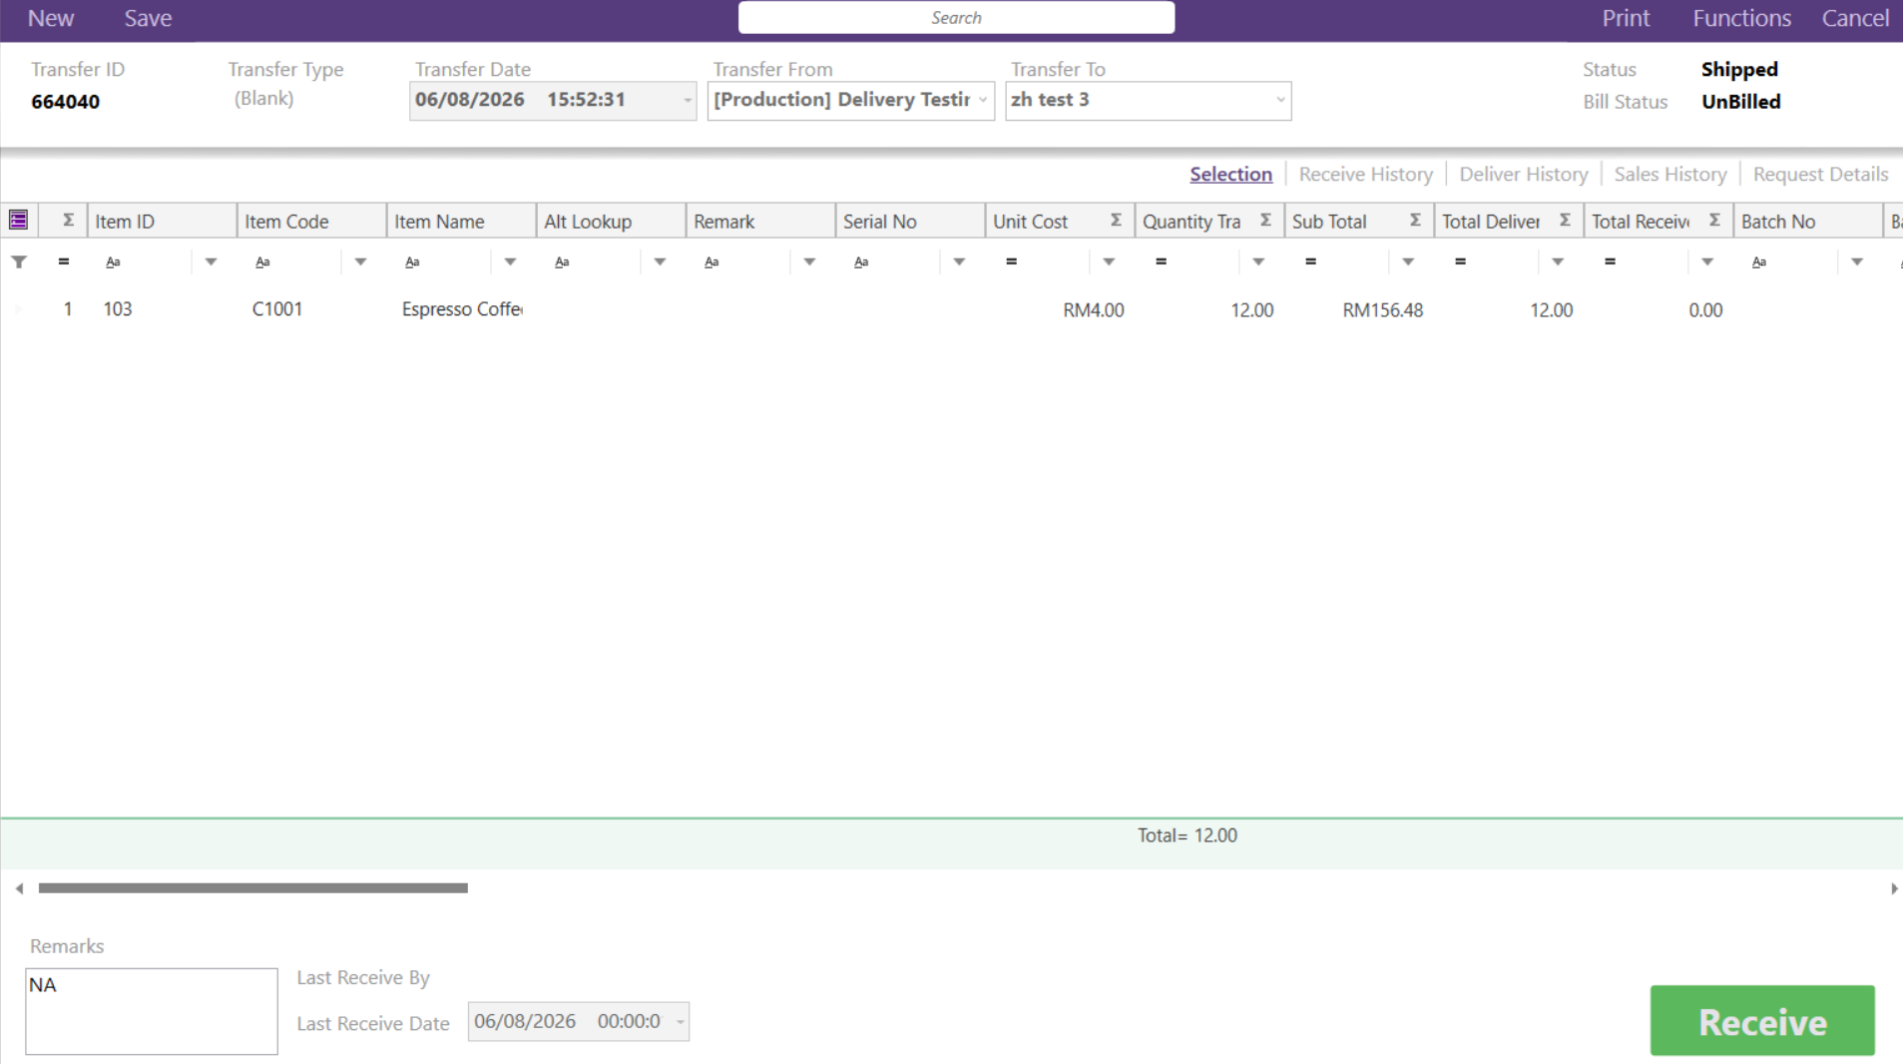The image size is (1903, 1064).
Task: Open the grid column chooser icon
Action: pos(18,221)
